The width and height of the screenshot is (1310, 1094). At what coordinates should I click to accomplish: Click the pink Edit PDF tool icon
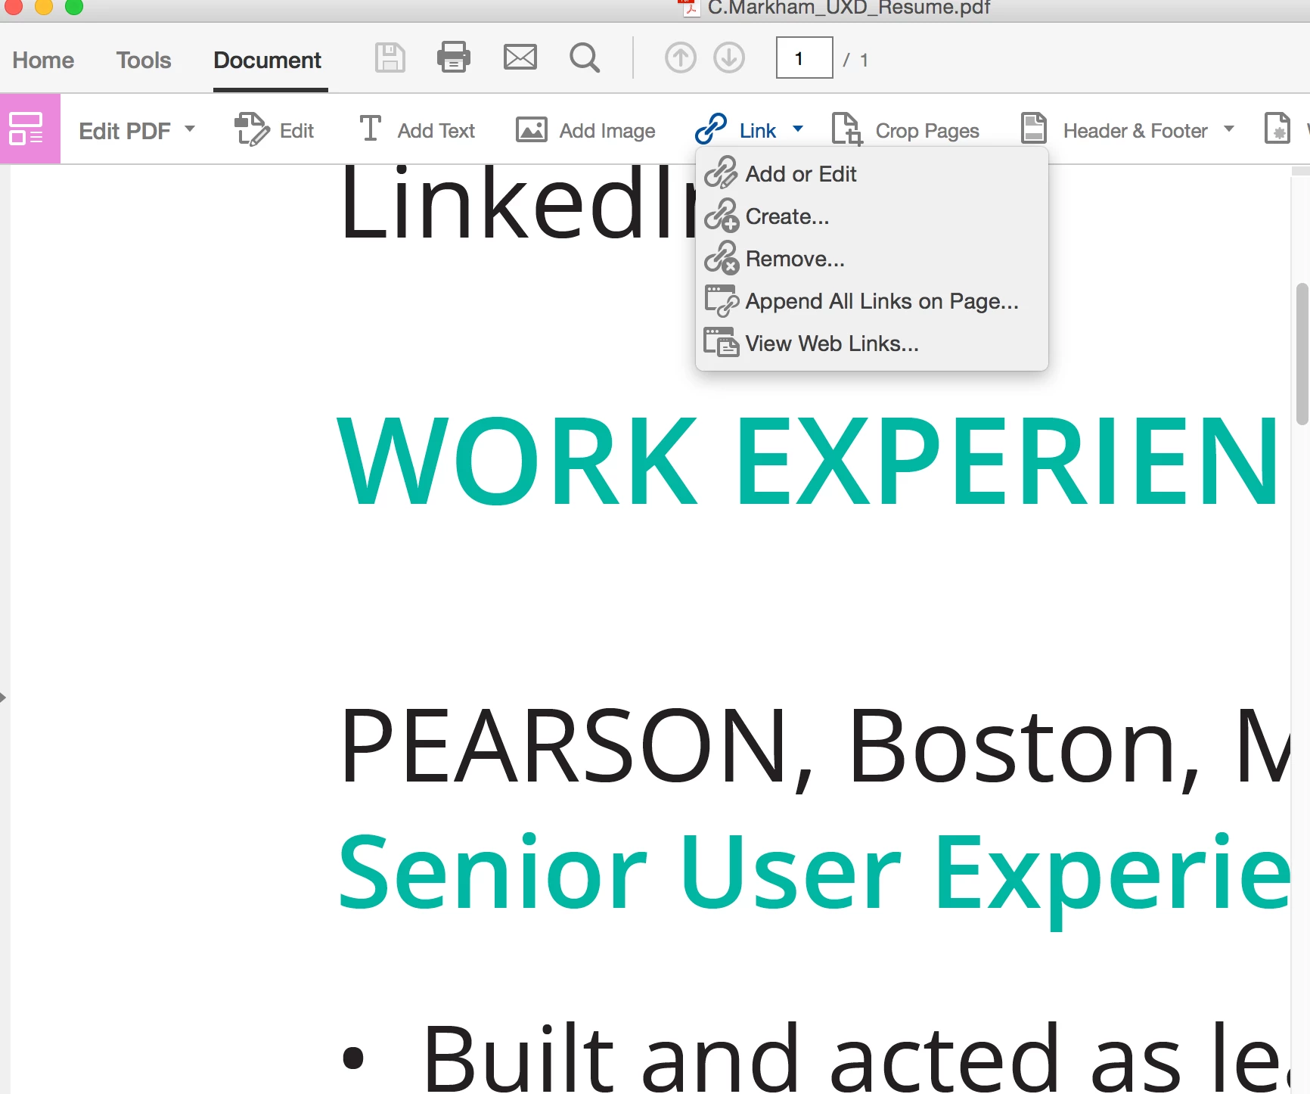(29, 129)
